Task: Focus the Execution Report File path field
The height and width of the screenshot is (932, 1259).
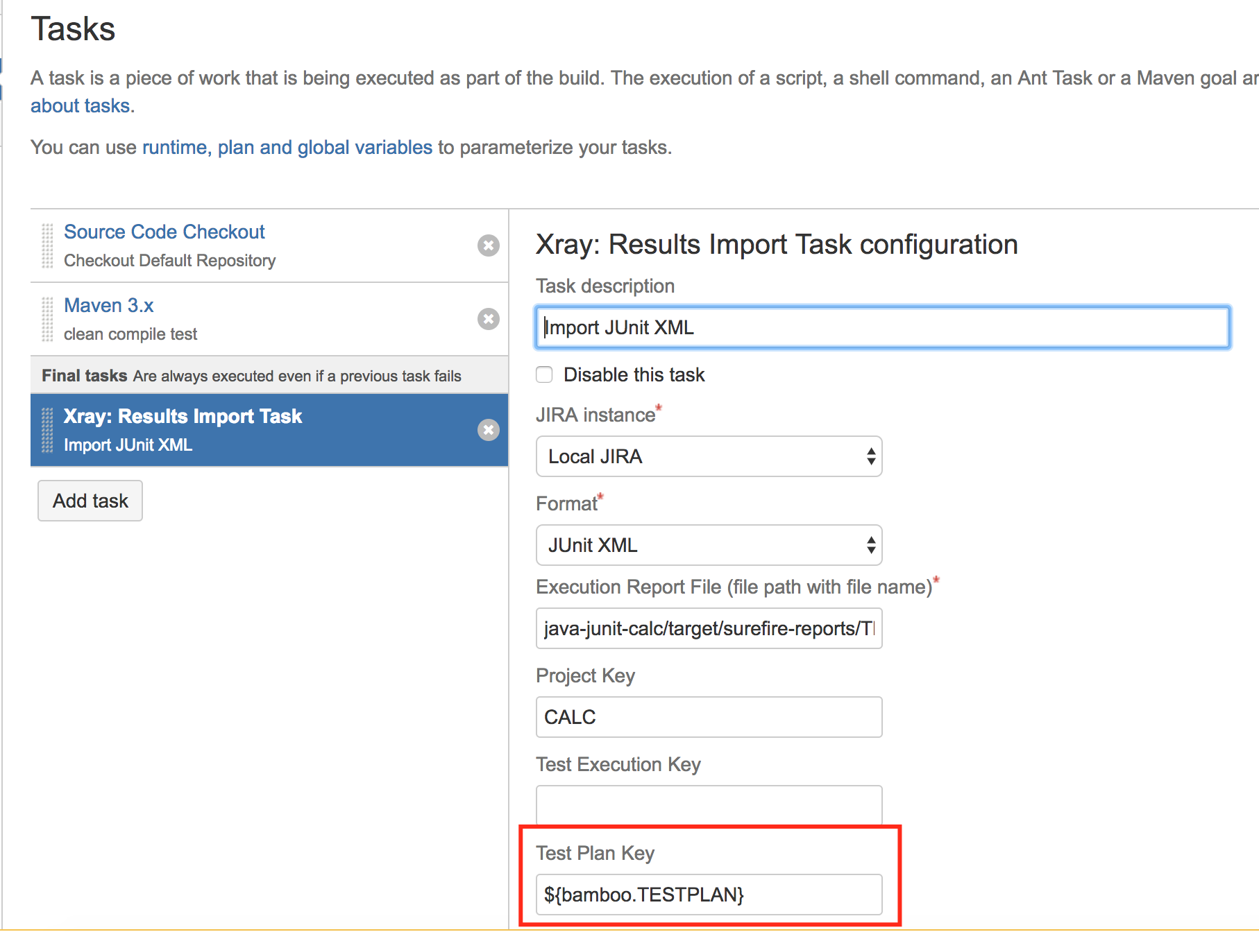Action: (x=709, y=628)
